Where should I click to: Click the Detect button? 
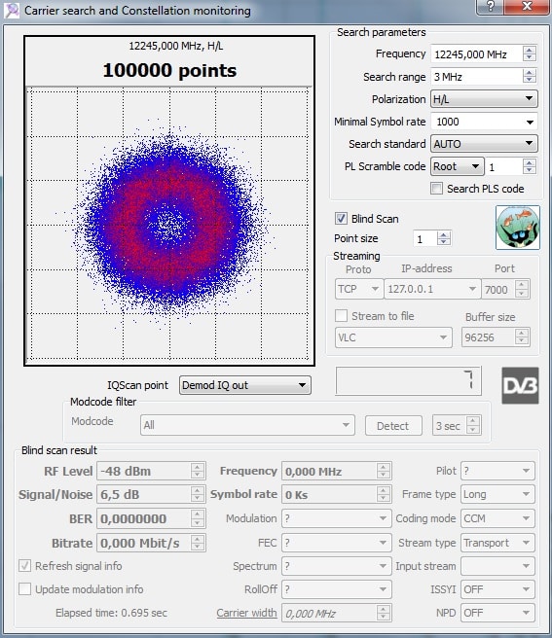point(393,426)
